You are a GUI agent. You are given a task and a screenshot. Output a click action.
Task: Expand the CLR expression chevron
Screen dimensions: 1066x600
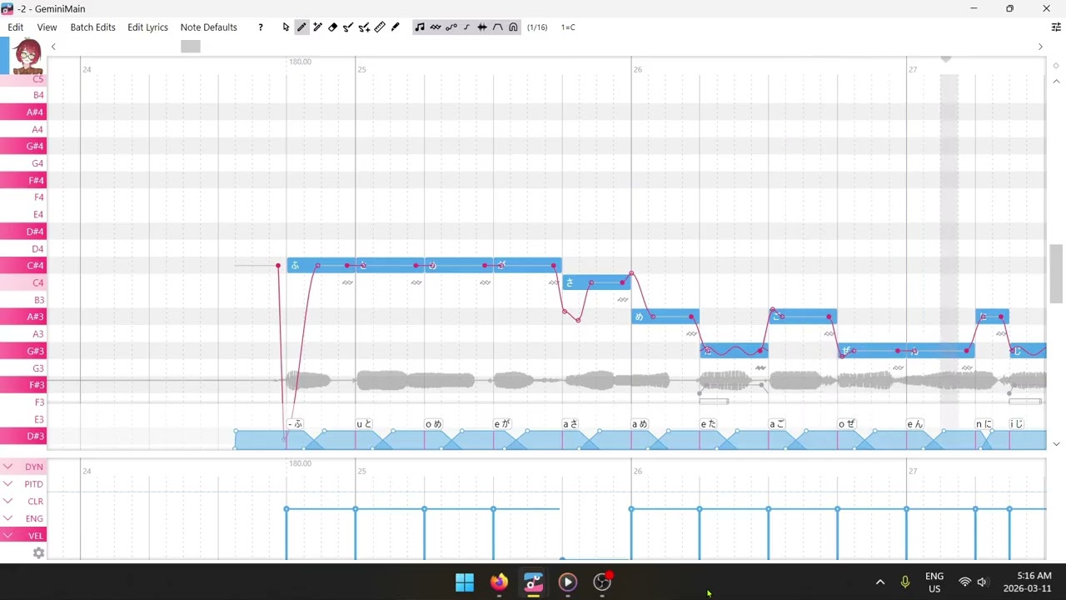pyautogui.click(x=7, y=501)
